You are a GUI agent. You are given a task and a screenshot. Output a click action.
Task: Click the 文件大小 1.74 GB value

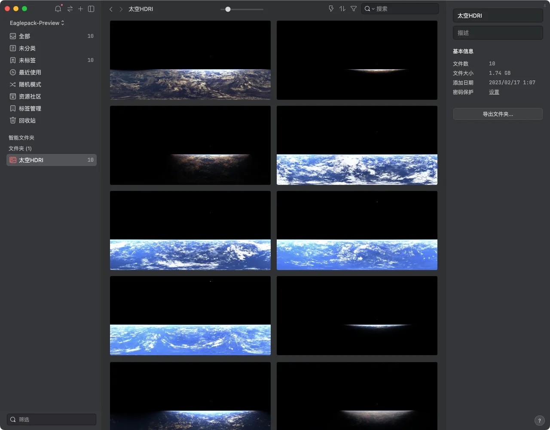tap(500, 73)
